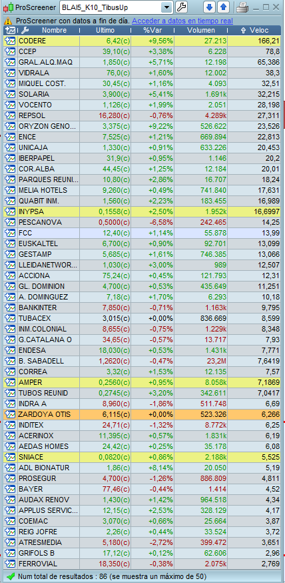The image size is (285, 583).
Task: Select the LLEIDANETWOR... name cell
Action: (49, 265)
